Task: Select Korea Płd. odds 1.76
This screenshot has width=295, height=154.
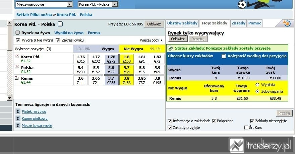Action: [81, 59]
